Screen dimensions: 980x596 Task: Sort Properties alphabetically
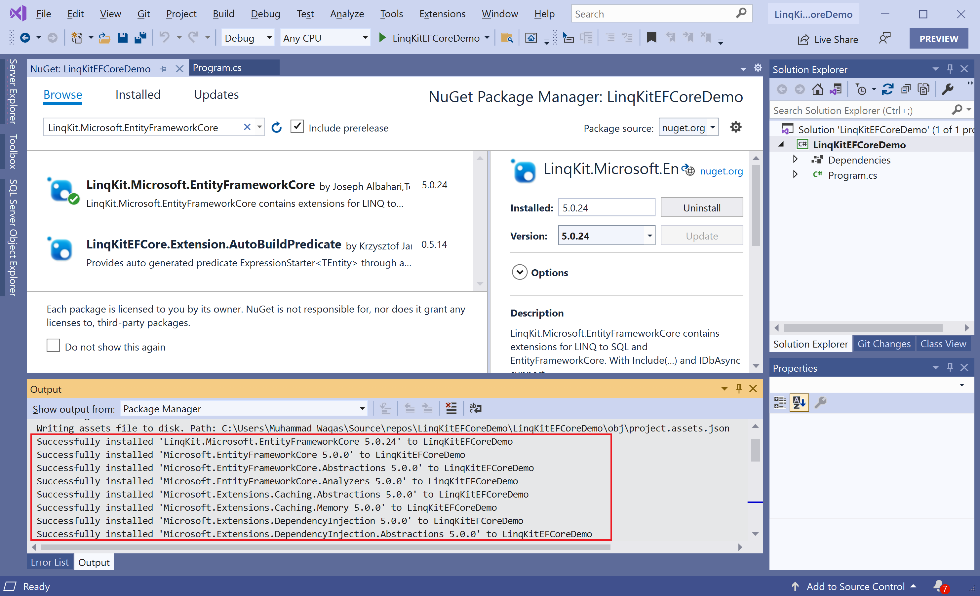coord(799,403)
